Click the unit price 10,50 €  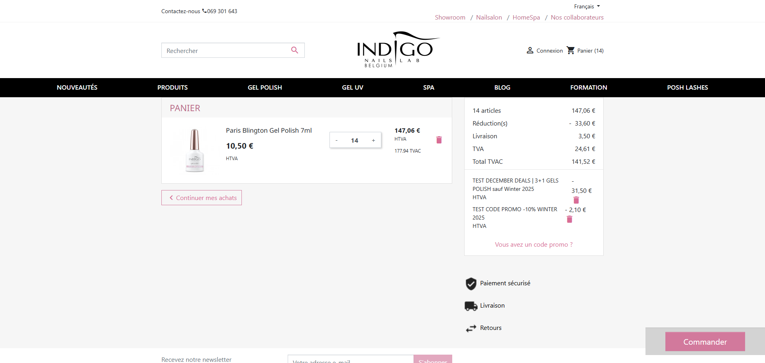tap(240, 146)
